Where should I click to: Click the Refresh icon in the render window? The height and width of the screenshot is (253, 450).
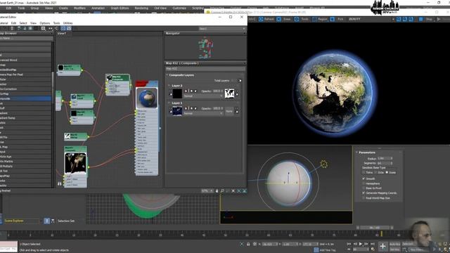261,19
